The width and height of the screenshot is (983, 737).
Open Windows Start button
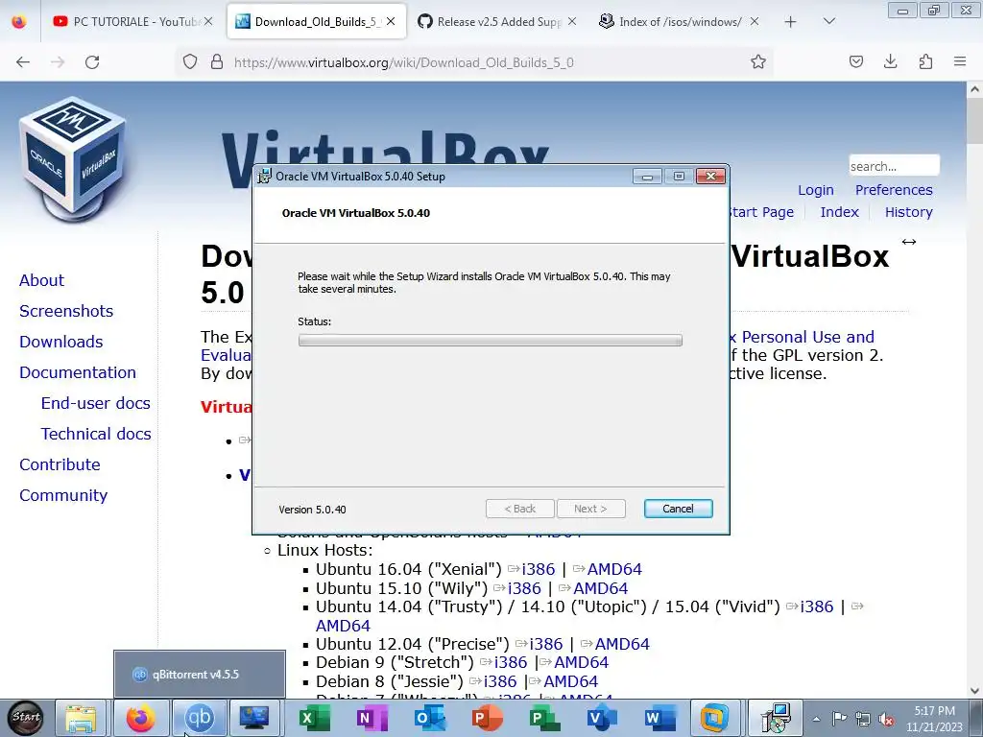tap(26, 718)
